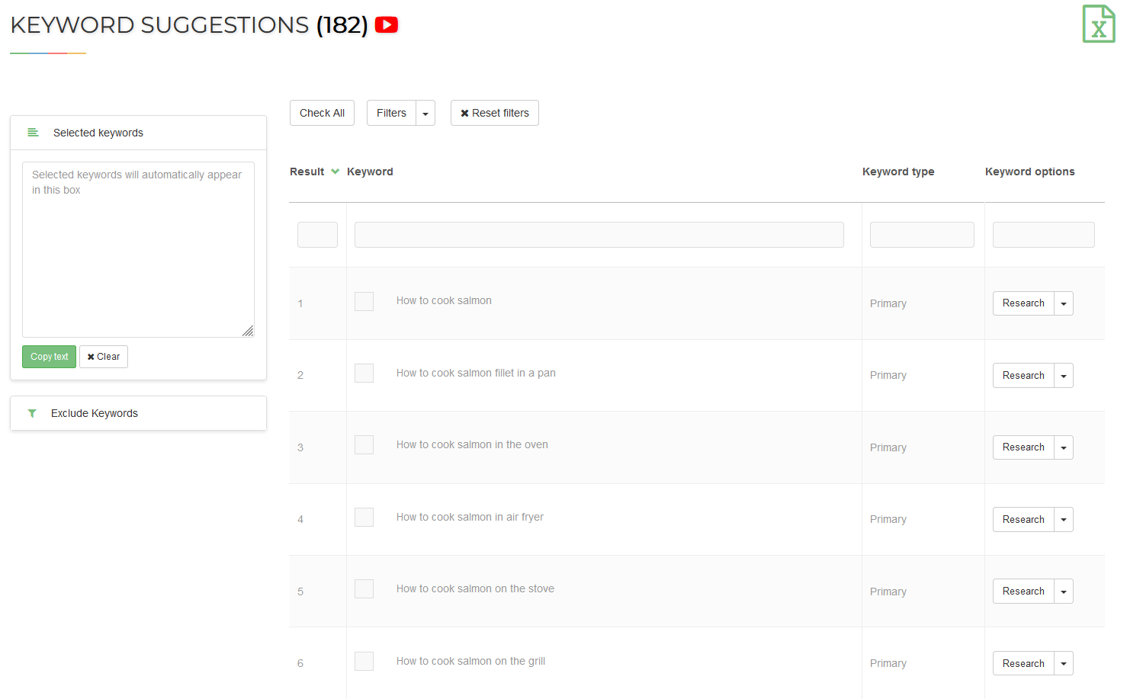Click the Keyword options column header
The width and height of the screenshot is (1143, 699).
1030,172
